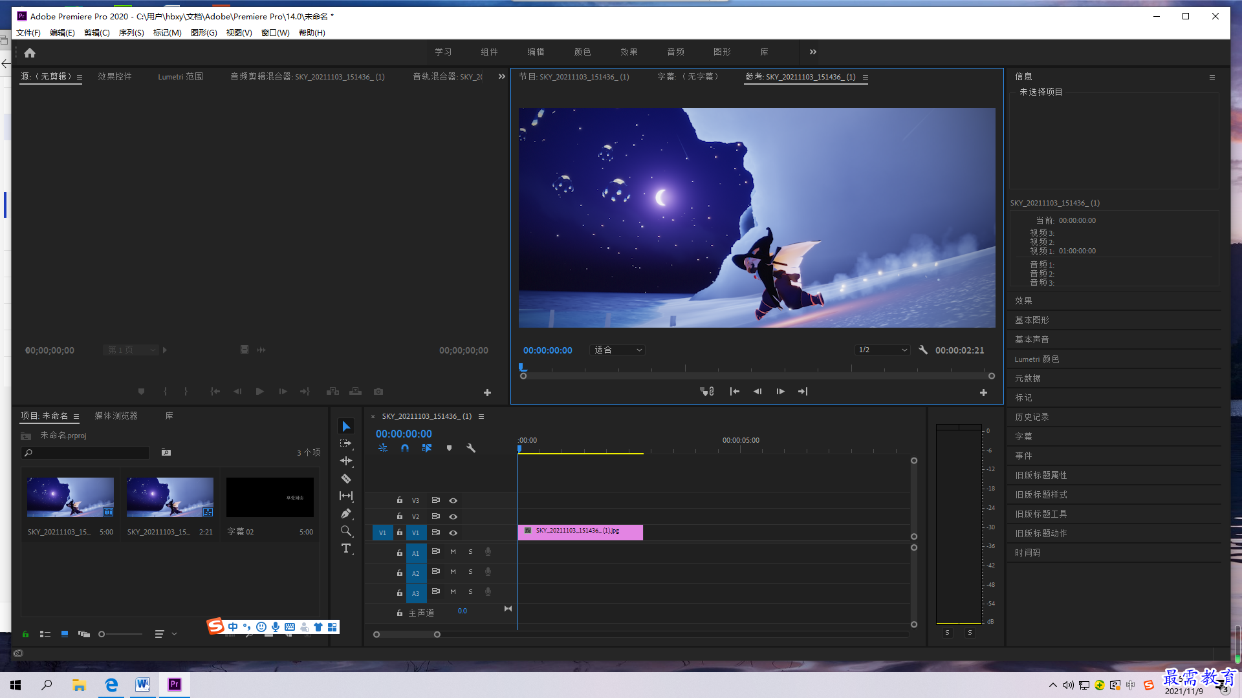
Task: Toggle linked selection icon in timeline
Action: click(x=427, y=448)
